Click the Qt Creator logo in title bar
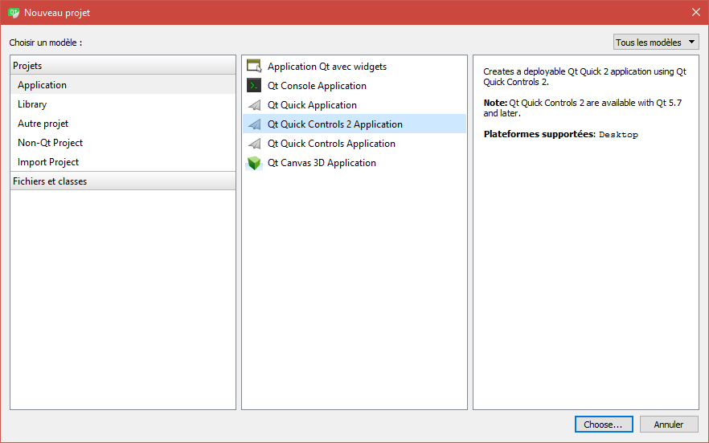Viewport: 709px width, 443px height. (x=14, y=13)
